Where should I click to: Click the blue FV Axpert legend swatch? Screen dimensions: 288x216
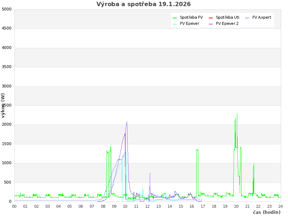[247, 18]
